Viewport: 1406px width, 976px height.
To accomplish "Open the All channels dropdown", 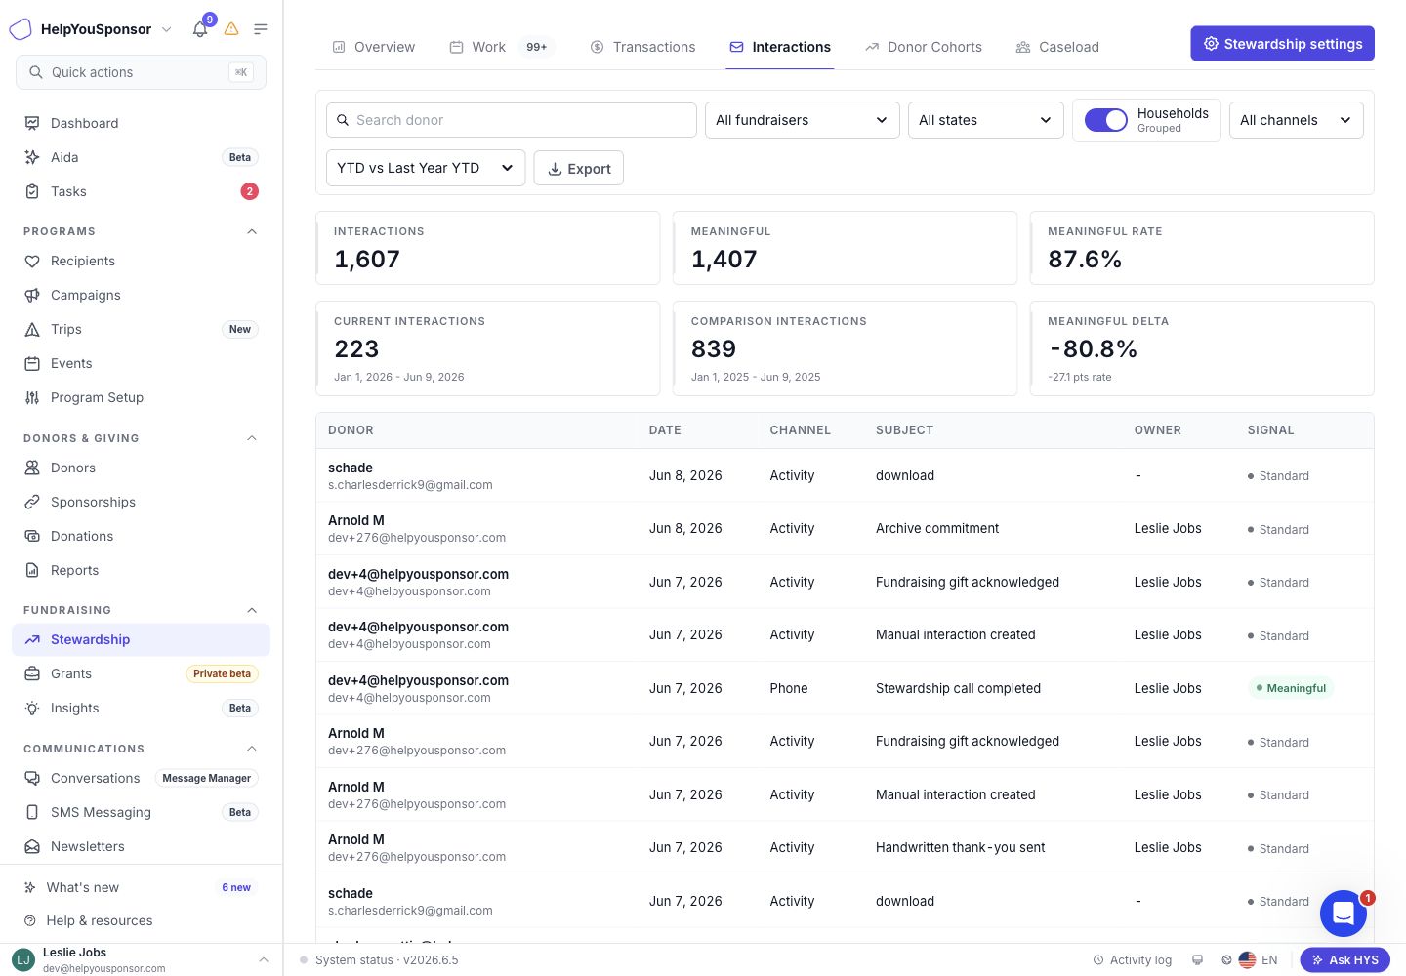I will point(1296,120).
